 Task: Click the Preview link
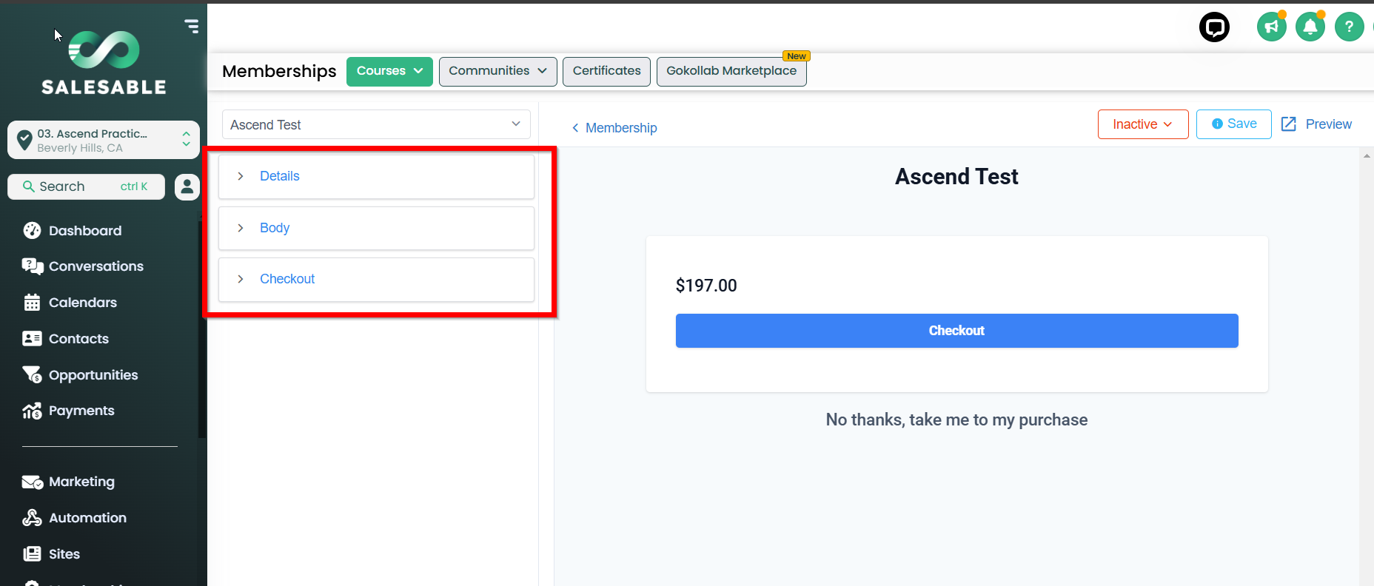(x=1328, y=124)
